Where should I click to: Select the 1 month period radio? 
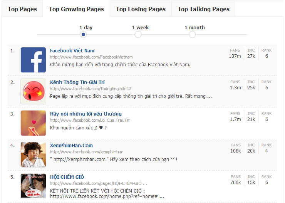coord(192,34)
